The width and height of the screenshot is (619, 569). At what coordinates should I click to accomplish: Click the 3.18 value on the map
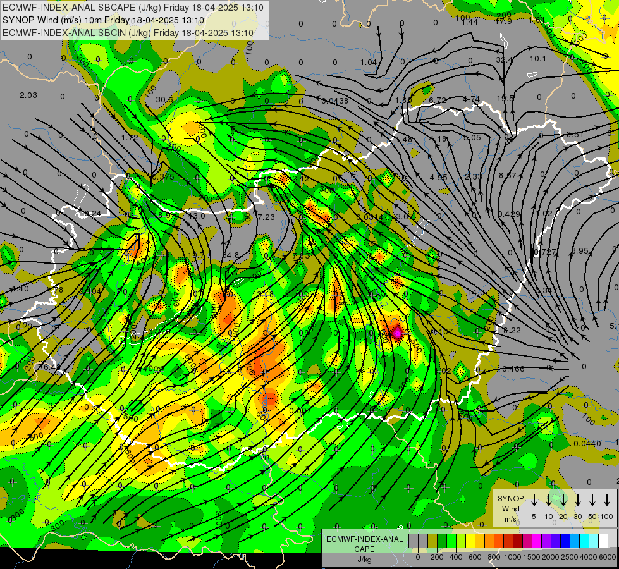pyautogui.click(x=266, y=294)
